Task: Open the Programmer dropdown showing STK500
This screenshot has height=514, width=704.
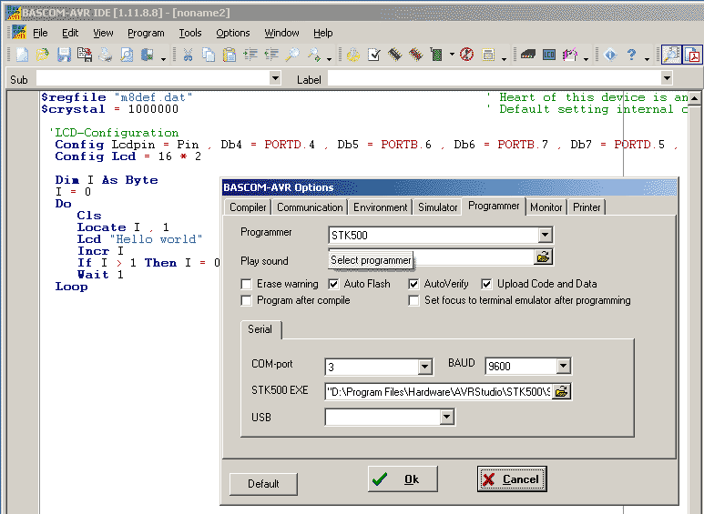Action: coord(544,236)
